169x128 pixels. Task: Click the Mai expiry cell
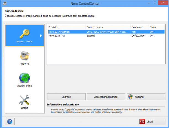click(134, 32)
